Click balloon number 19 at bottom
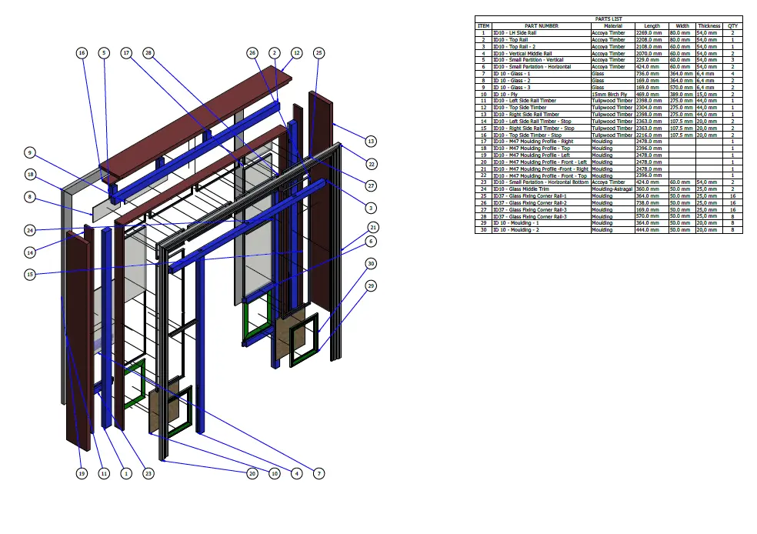The height and width of the screenshot is (534, 757). [x=82, y=474]
